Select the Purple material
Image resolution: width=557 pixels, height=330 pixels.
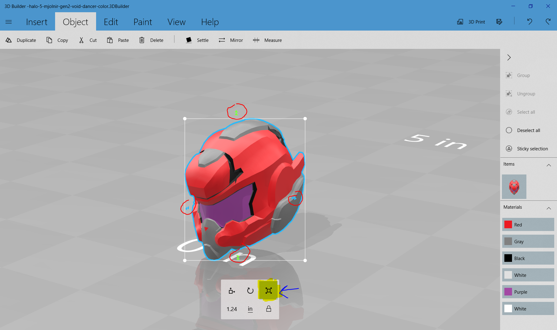coord(528,292)
